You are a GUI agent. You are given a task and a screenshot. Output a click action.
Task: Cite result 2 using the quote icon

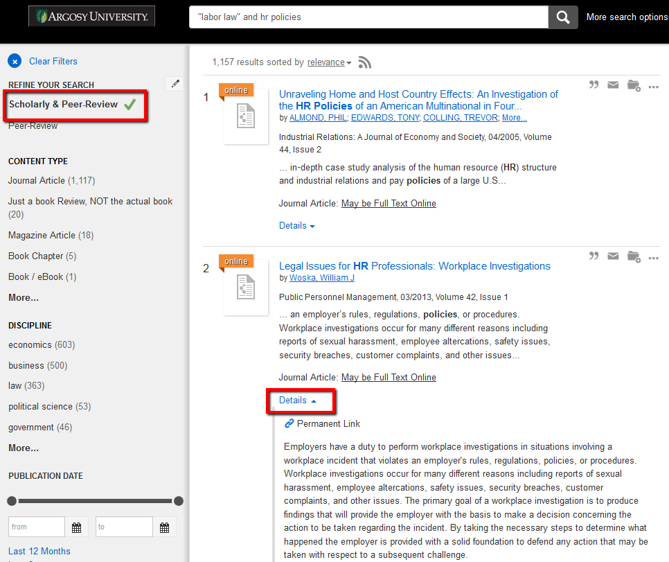(x=594, y=256)
